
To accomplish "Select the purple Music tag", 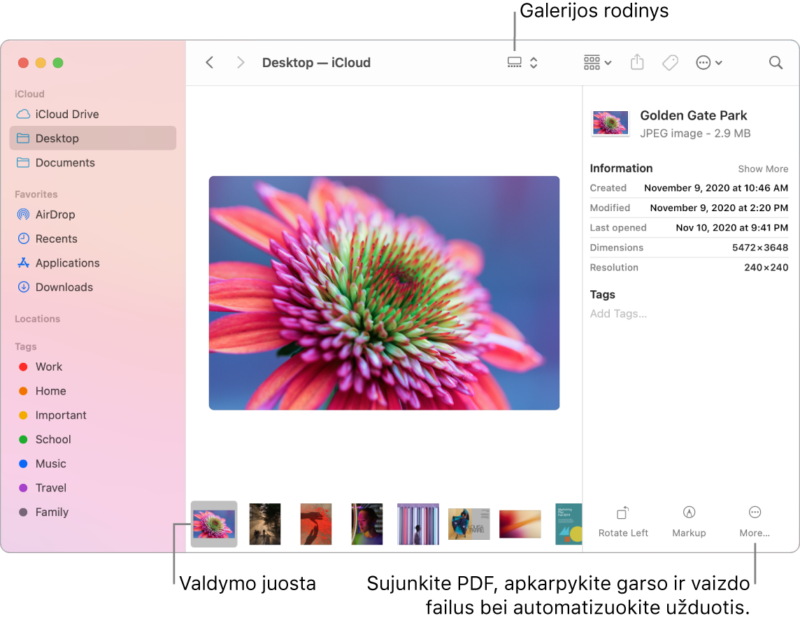I will (x=50, y=464).
